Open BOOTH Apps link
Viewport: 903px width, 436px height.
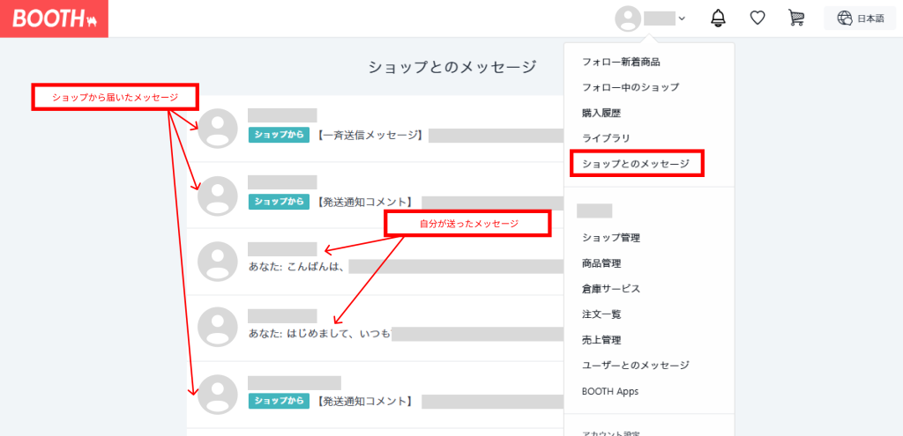tap(610, 391)
